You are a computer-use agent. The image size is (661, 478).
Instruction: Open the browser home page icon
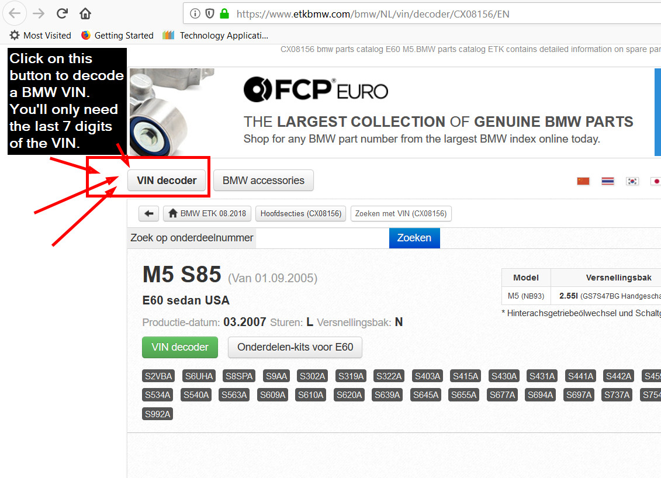pyautogui.click(x=85, y=13)
